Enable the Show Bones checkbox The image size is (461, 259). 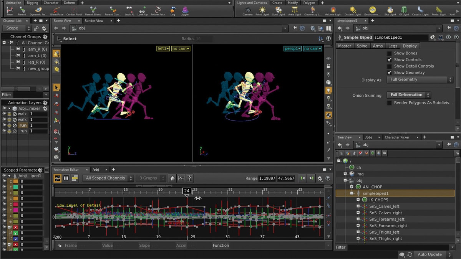tap(389, 53)
